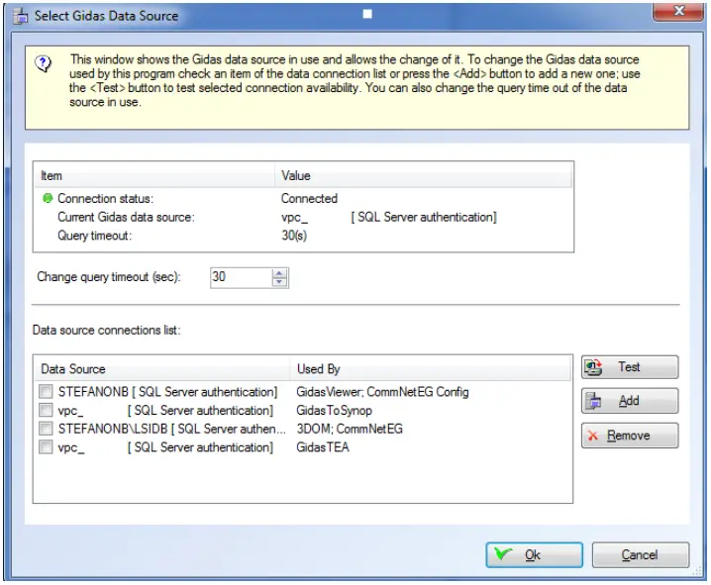Click the window title bar application icon
The image size is (711, 585).
point(21,16)
